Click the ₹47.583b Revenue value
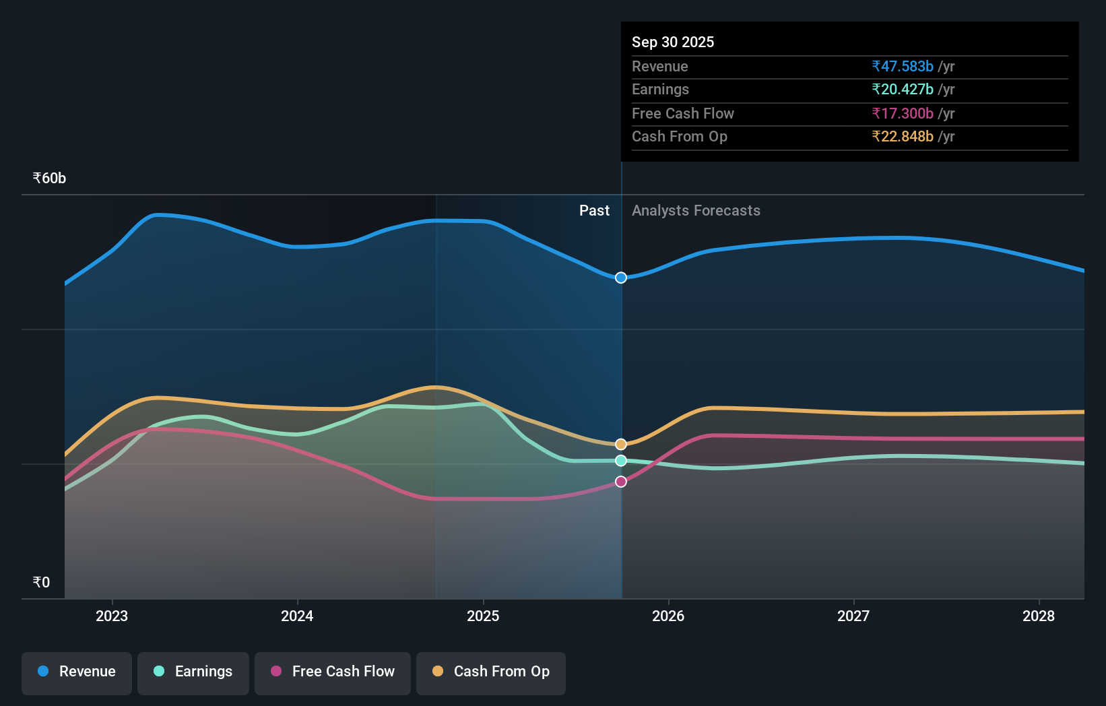Image resolution: width=1106 pixels, height=706 pixels. [x=902, y=67]
